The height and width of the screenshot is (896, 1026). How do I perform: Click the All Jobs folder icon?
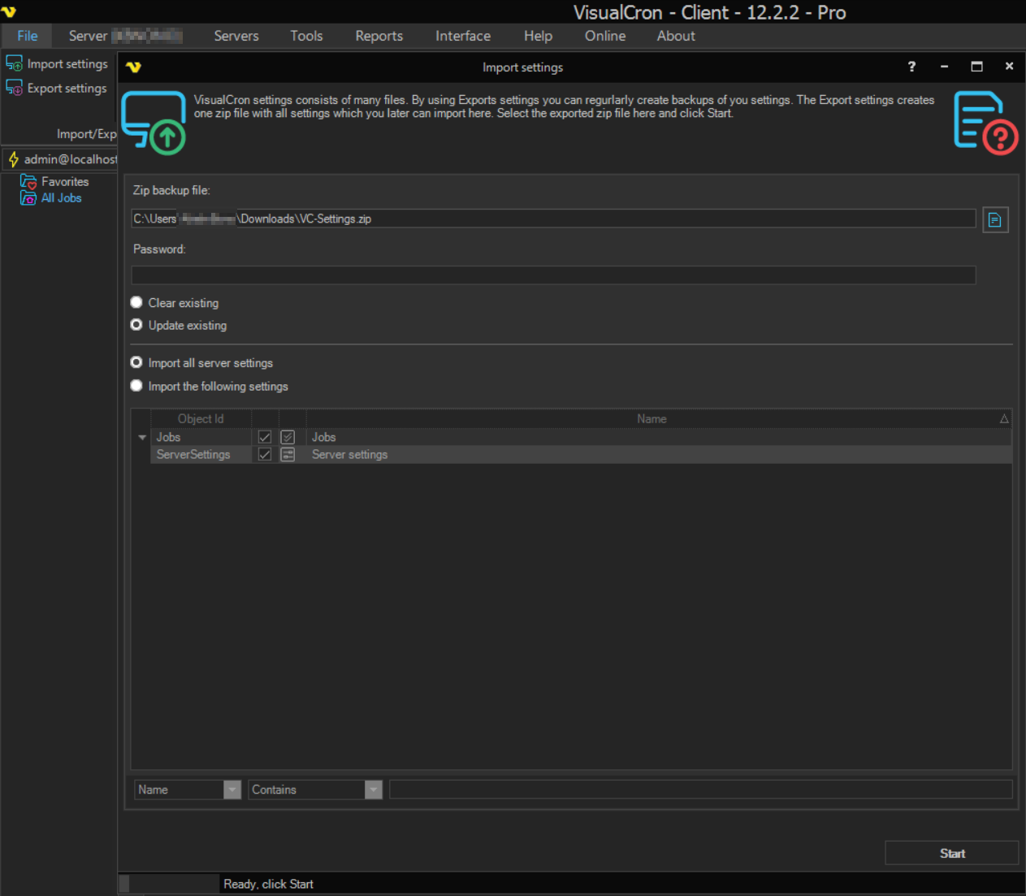click(28, 198)
